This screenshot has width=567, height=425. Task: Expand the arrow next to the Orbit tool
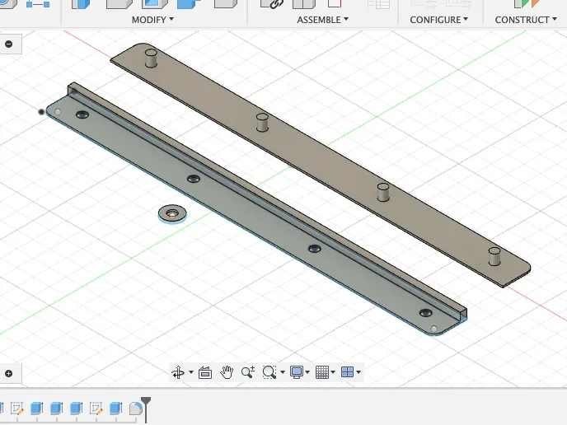(191, 372)
